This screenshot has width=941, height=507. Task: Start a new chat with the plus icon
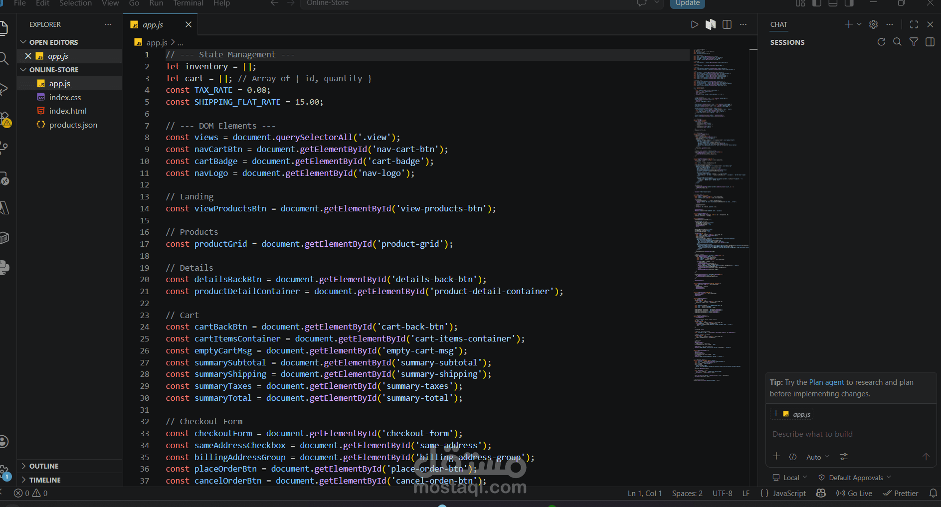click(848, 24)
